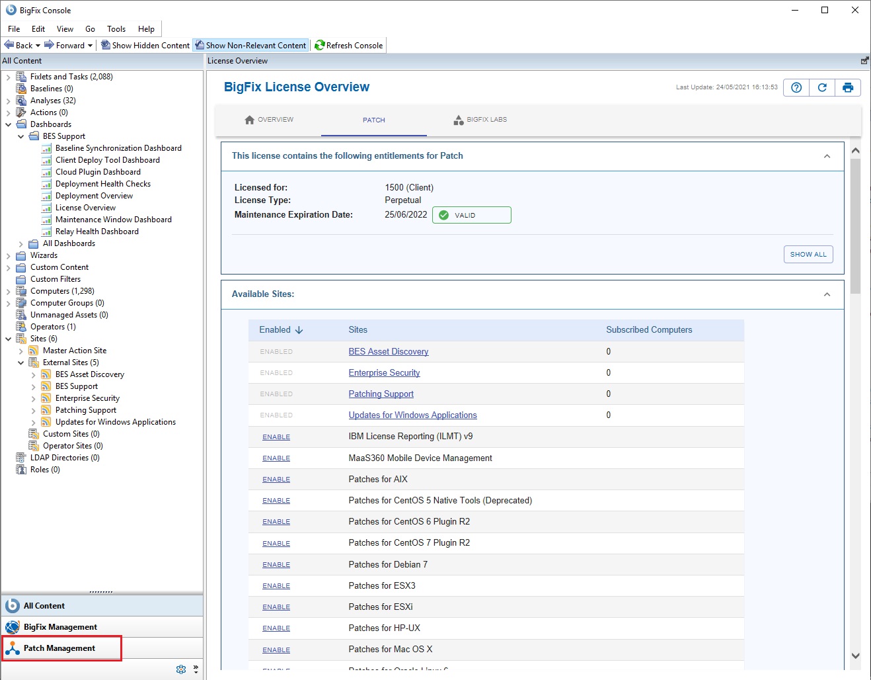Click the scrollbar down arrow

pos(856,656)
